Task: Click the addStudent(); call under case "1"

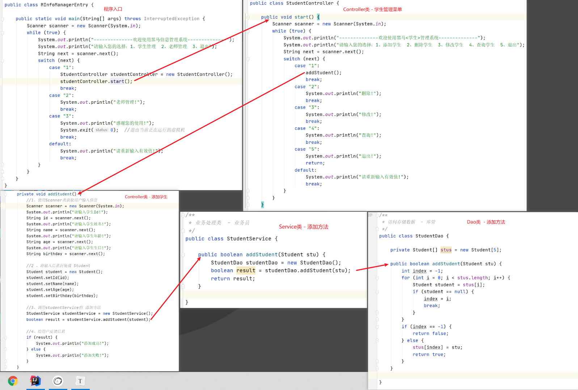Action: [x=324, y=73]
